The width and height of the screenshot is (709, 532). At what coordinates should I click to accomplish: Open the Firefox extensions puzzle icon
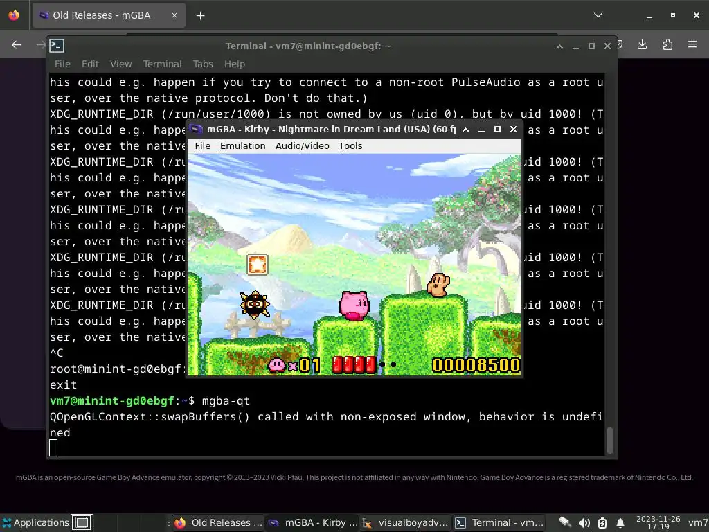667,44
